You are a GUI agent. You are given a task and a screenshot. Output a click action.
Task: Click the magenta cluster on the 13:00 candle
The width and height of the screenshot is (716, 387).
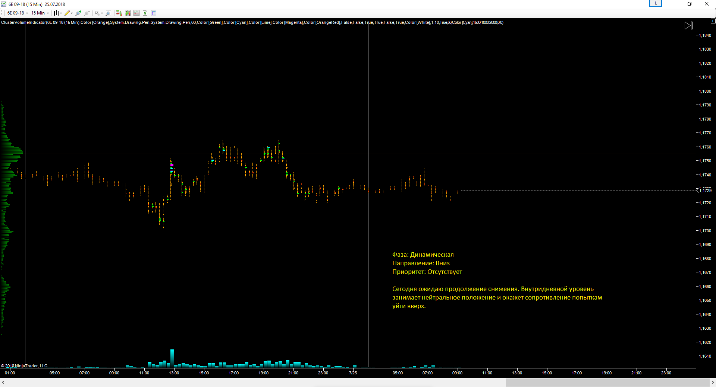172,165
